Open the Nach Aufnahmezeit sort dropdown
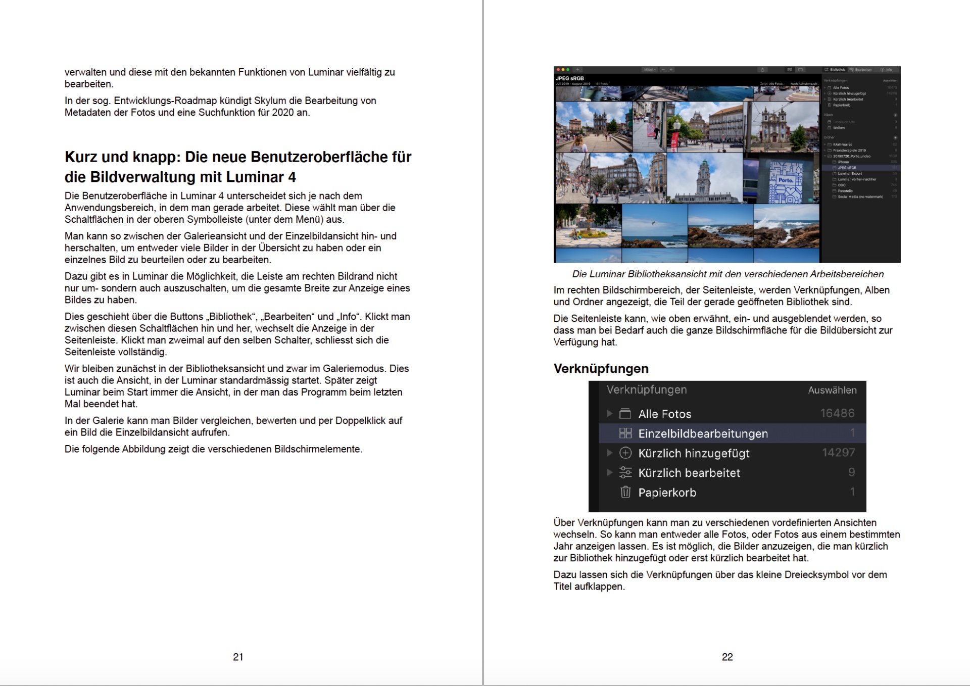Screen dimensions: 970x686 pos(805,84)
